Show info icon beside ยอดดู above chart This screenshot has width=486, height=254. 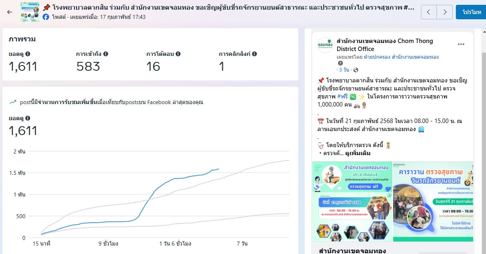click(28, 118)
